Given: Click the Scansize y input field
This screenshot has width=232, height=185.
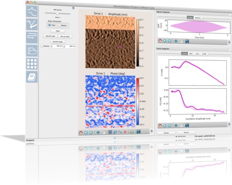Looking at the screenshot, I should [70, 46].
